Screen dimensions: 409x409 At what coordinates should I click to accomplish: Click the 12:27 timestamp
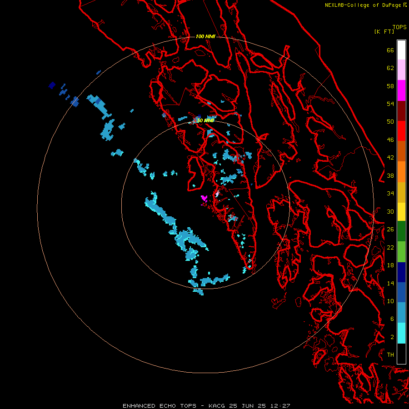click(279, 406)
